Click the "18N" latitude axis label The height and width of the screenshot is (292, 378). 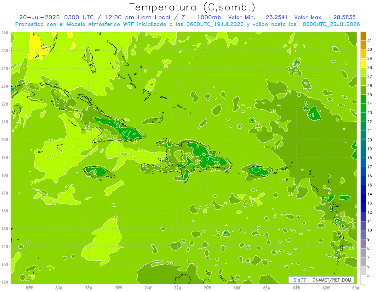(x=4, y=175)
